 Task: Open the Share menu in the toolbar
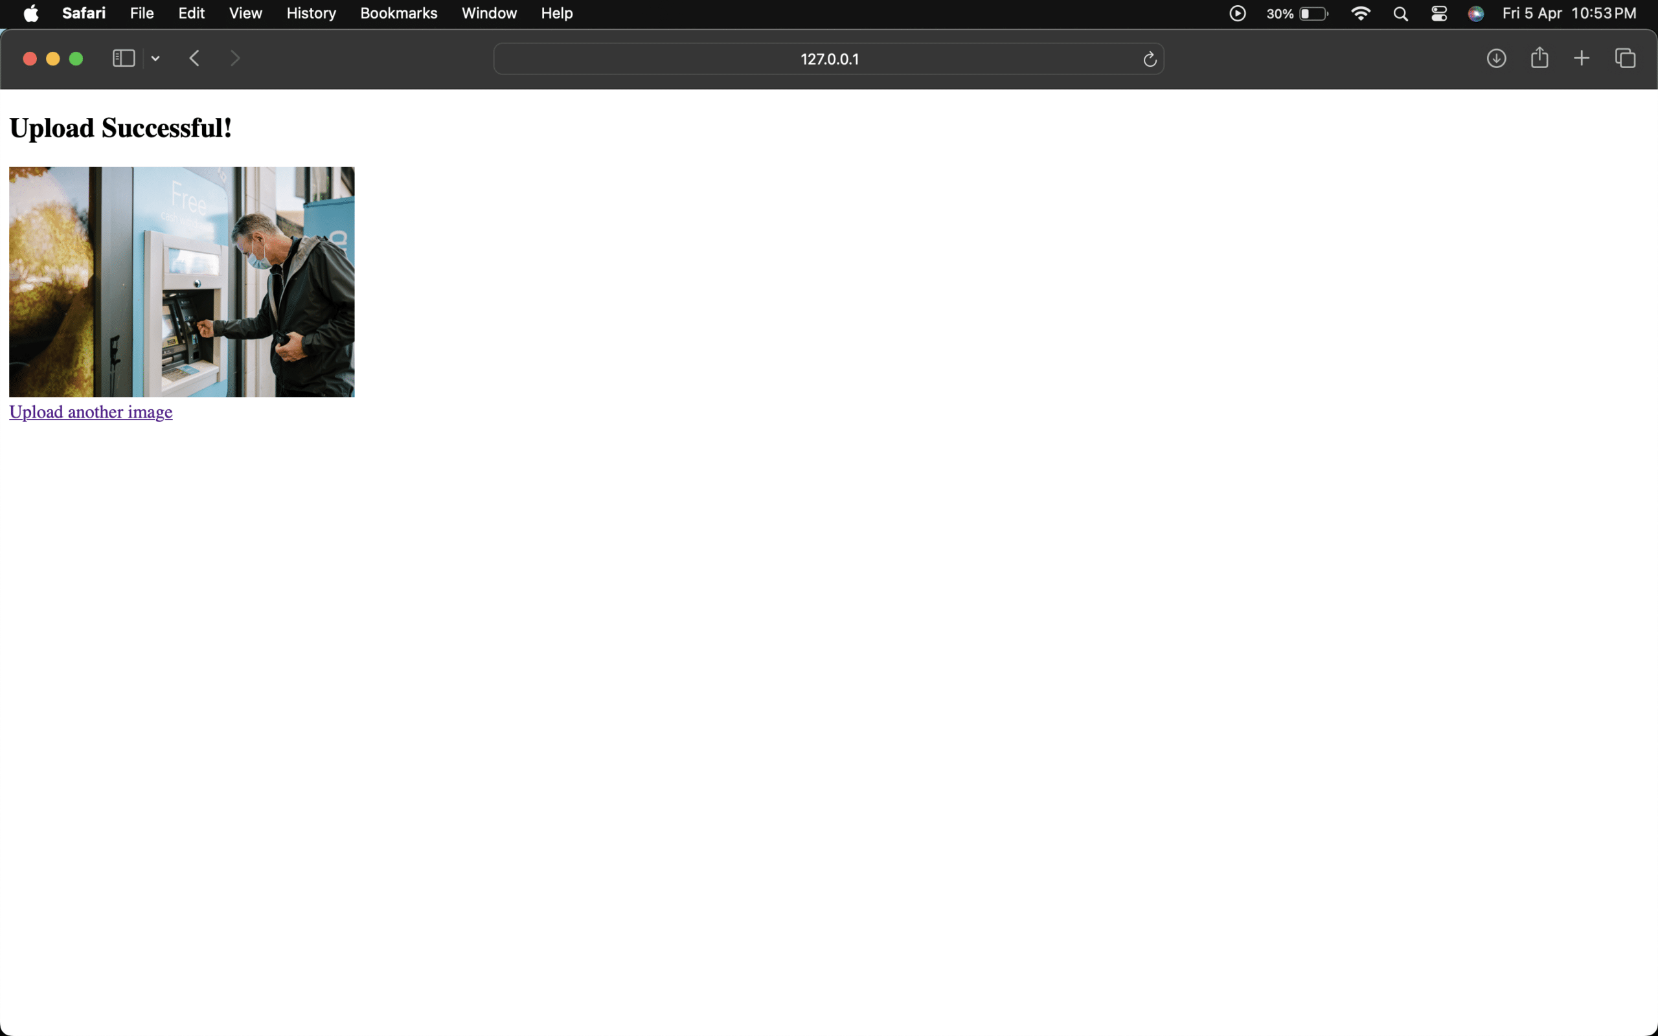(x=1539, y=58)
